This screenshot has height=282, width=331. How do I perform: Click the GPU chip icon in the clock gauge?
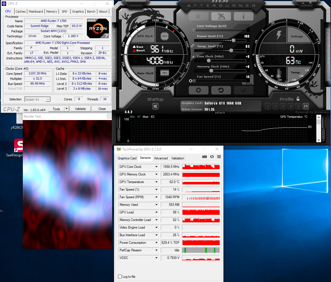click(x=165, y=36)
